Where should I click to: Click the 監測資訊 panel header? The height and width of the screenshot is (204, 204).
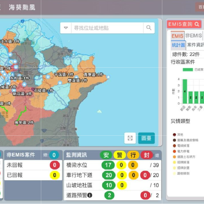pyautogui.click(x=76, y=155)
